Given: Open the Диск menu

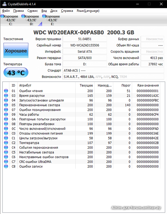Looking at the screenshot, I should click(x=54, y=11).
